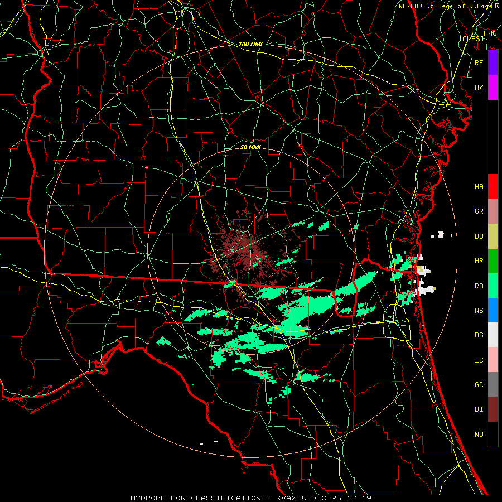Click the DS legend label
Viewport: 502px width, 502px height.
coord(479,335)
